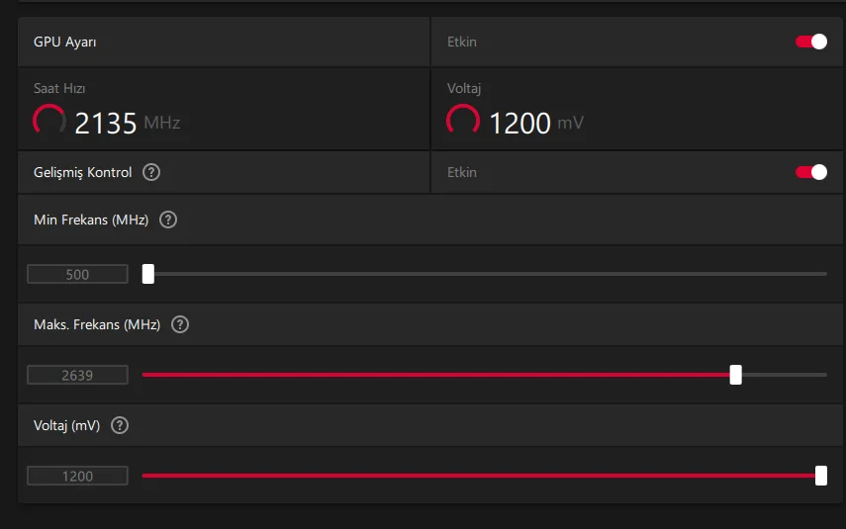This screenshot has width=846, height=529.
Task: Show the Min Frekans help tooltip icon
Action: click(x=168, y=220)
